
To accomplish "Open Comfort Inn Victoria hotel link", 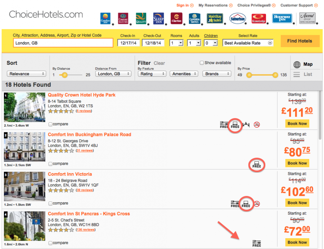I will click(70, 174).
